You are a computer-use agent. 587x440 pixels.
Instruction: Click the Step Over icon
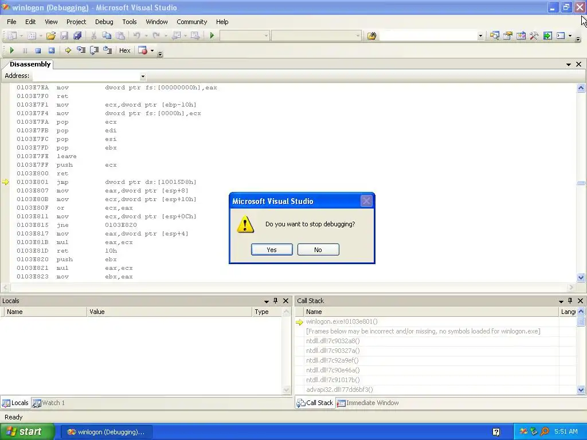[95, 50]
